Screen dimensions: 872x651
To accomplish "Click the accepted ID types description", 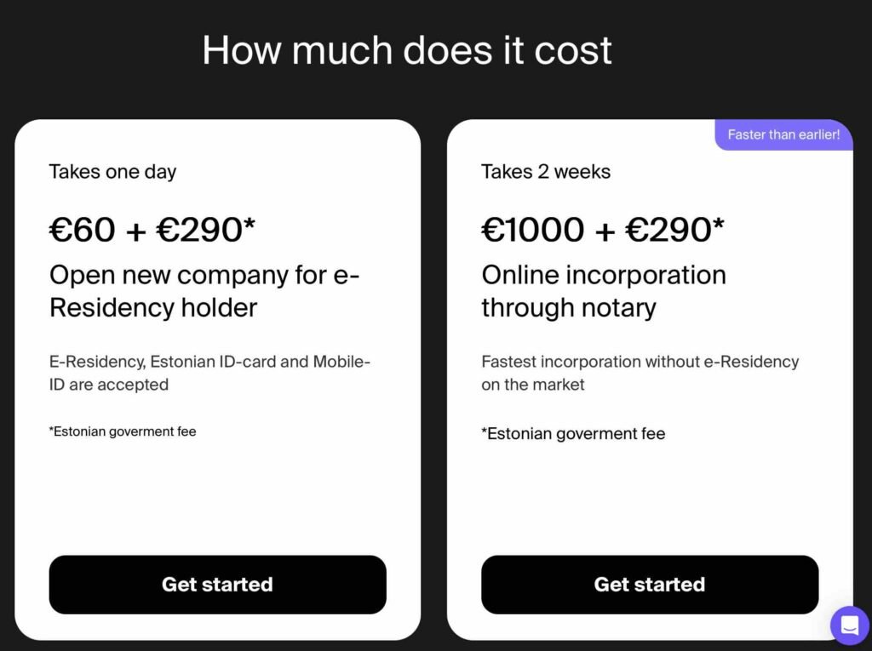I will (x=209, y=373).
